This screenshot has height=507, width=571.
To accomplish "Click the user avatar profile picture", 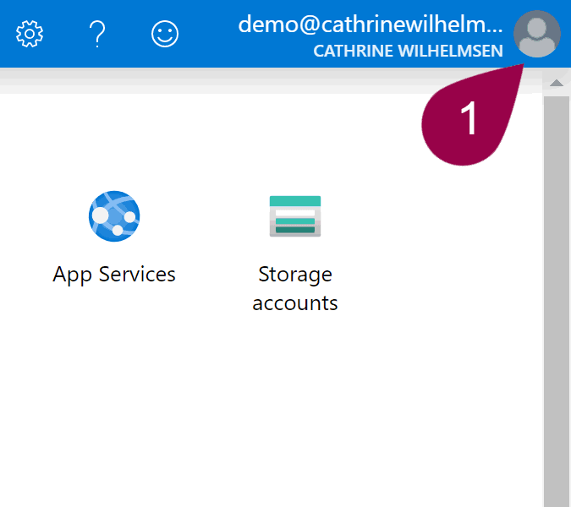I will 536,35.
